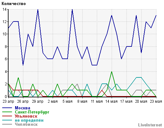The image size is (164, 128).
Task: Click the 23 апр date axis label
Action: click(x=8, y=101)
